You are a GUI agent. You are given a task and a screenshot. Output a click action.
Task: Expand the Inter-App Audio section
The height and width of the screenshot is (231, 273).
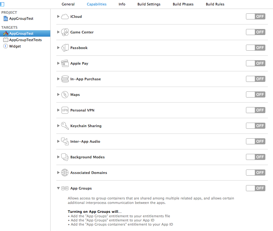tap(58, 141)
